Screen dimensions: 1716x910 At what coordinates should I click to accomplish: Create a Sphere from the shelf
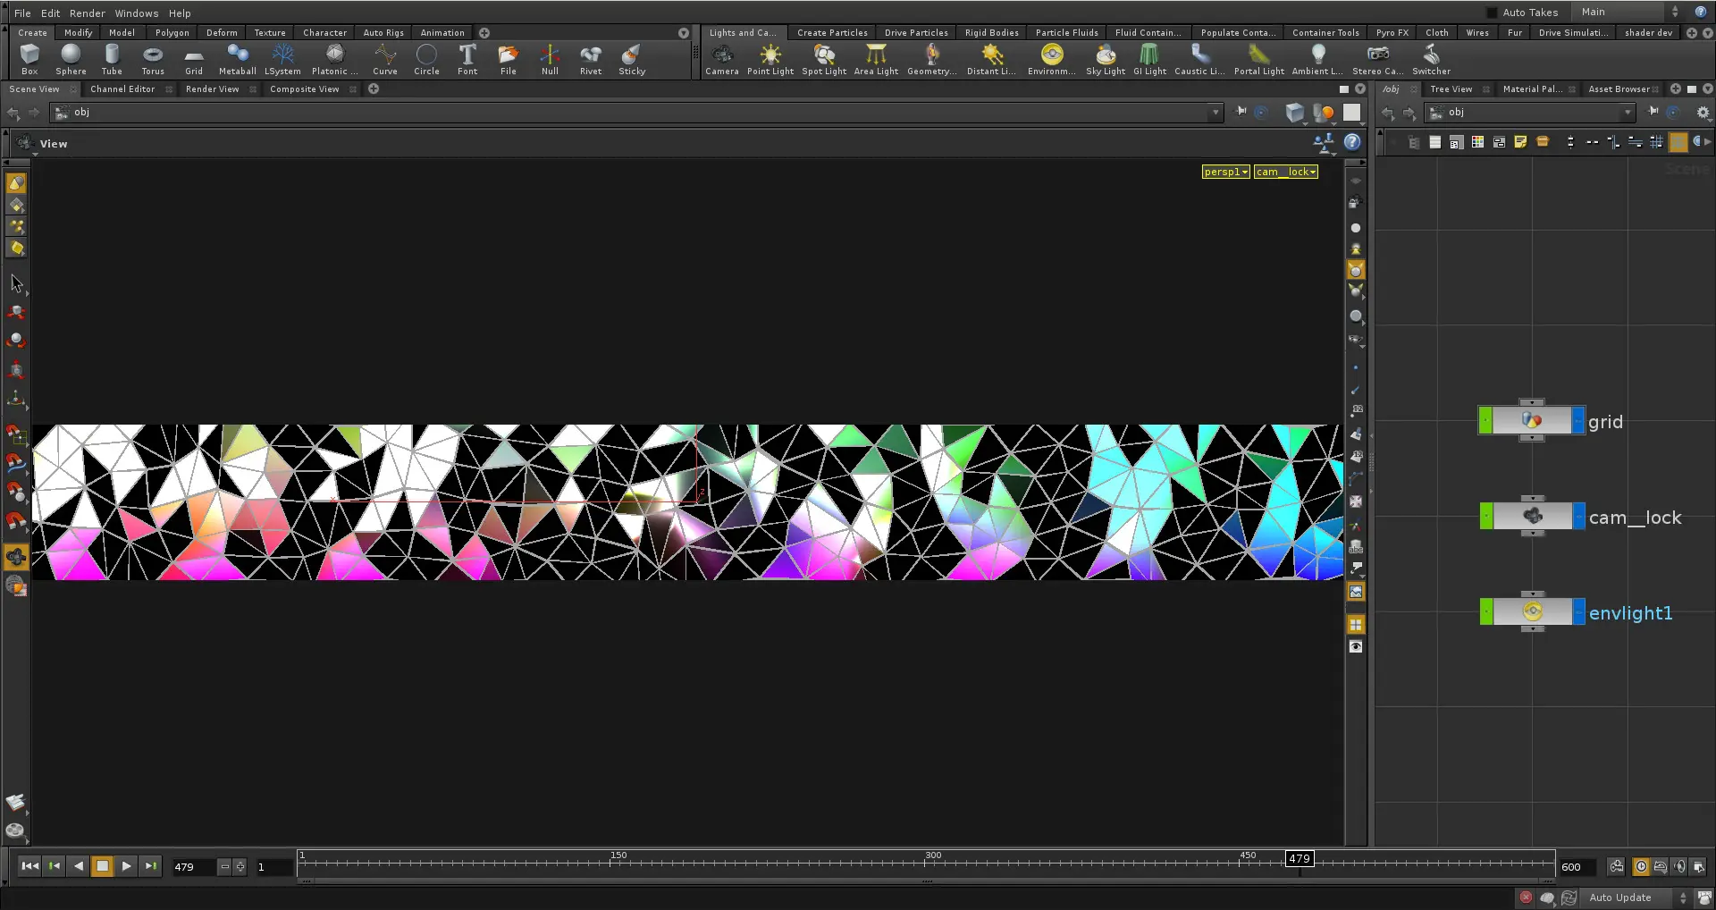point(71,60)
